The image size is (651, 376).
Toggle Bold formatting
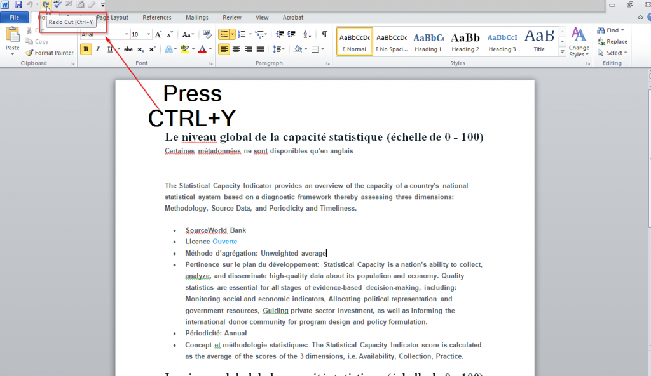pos(86,49)
